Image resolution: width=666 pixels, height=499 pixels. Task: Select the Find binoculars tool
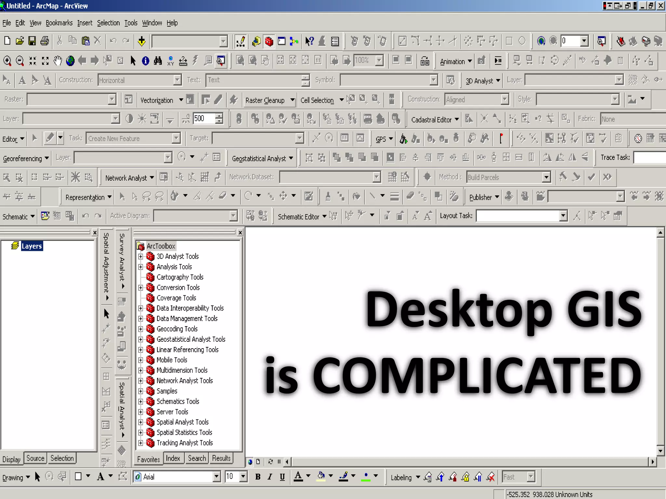click(158, 61)
